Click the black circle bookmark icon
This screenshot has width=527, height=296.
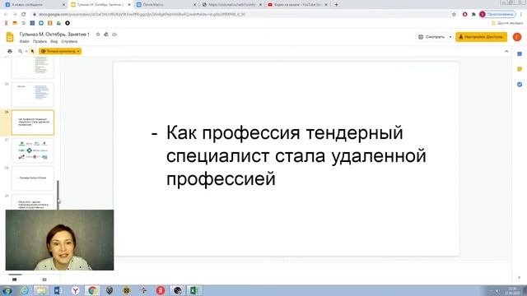click(x=68, y=23)
